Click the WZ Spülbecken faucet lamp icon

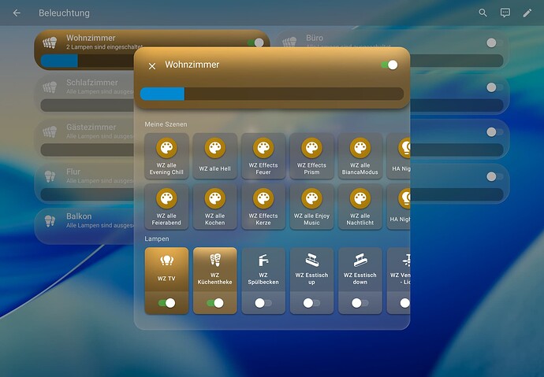(x=263, y=260)
